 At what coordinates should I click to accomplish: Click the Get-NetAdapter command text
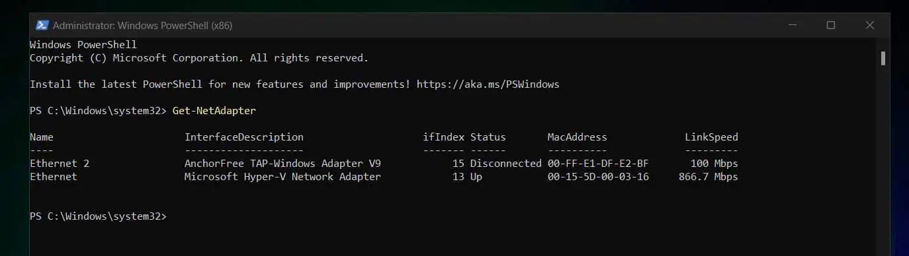coord(214,111)
